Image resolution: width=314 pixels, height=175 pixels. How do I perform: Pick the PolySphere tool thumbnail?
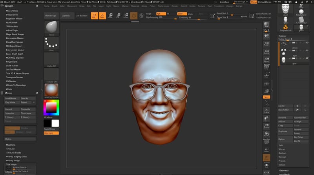point(301,11)
